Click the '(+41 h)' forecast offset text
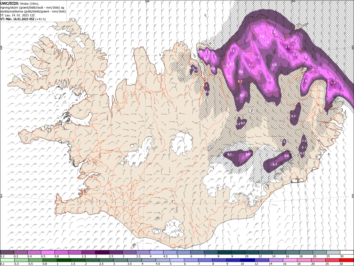This screenshot has height=266, width=354. 40,19
